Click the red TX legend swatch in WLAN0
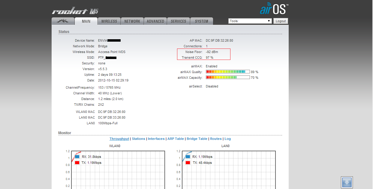This screenshot has height=189, width=373. pos(77,163)
